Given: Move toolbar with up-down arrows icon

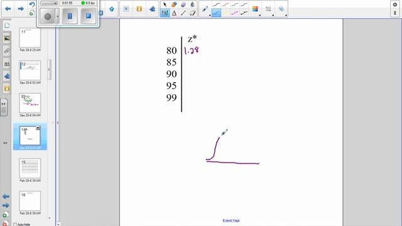Looking at the screenshot, I should tap(395, 13).
